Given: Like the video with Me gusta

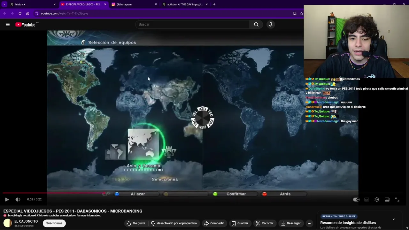Looking at the screenshot, I should point(136,223).
